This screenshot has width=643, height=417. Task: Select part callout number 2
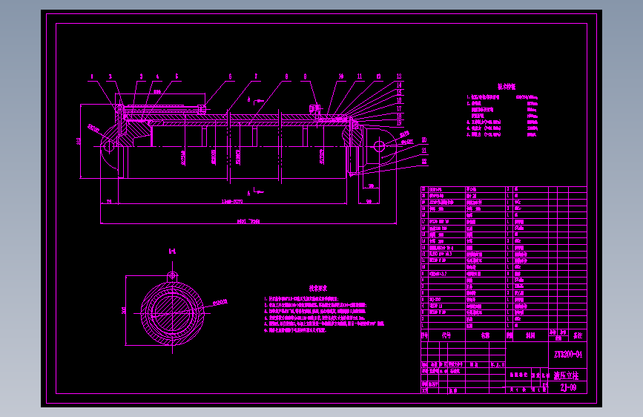[x=110, y=76]
